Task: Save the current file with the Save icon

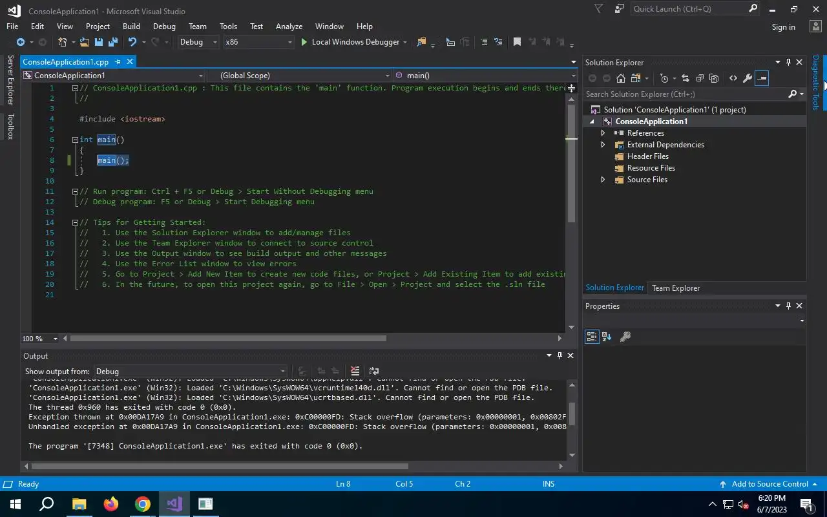Action: tap(99, 42)
